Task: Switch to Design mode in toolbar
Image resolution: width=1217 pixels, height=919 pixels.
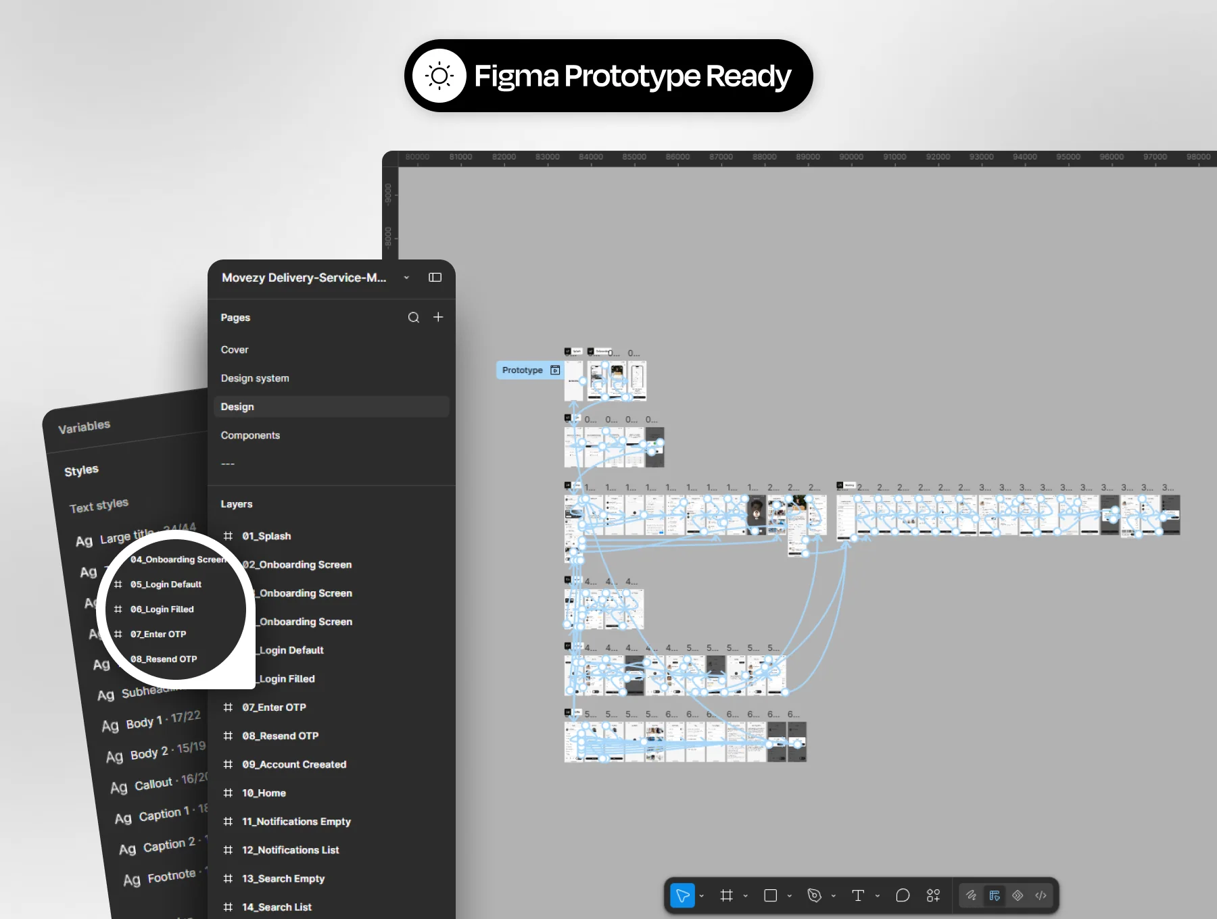Action: pos(995,895)
